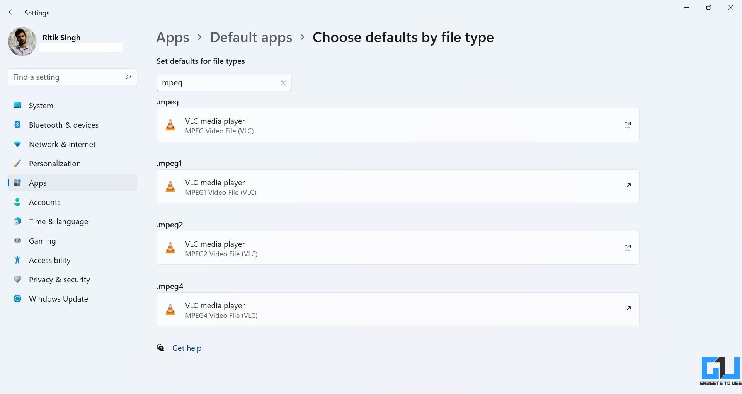Go back using the back arrow
Image resolution: width=742 pixels, height=394 pixels.
[x=12, y=12]
